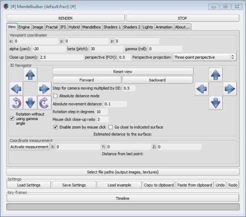
Task: Click Reset view button
Action: point(123,72)
